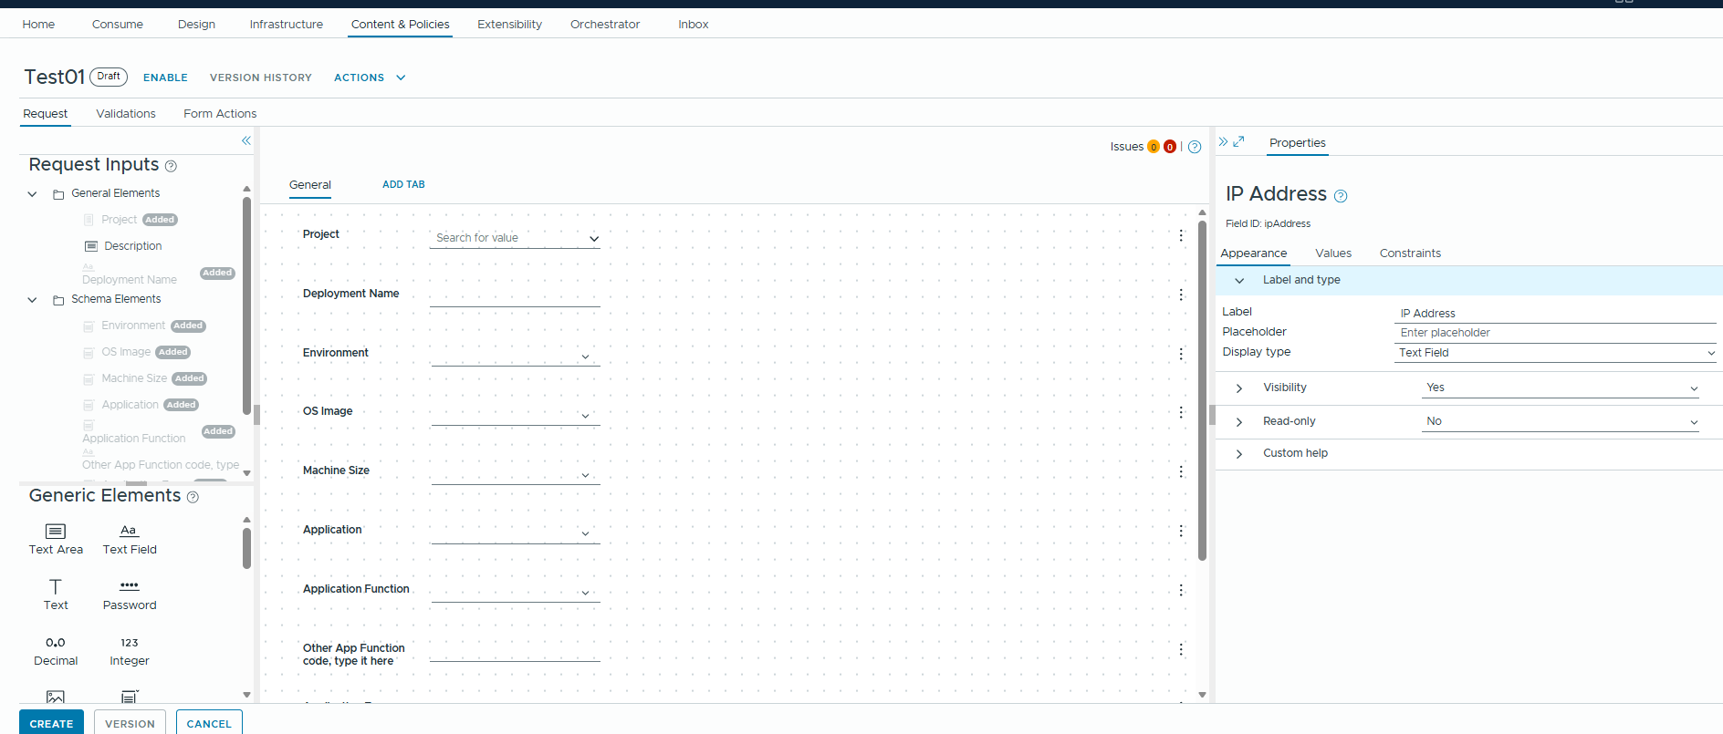Switch to the Validations tab

[126, 114]
